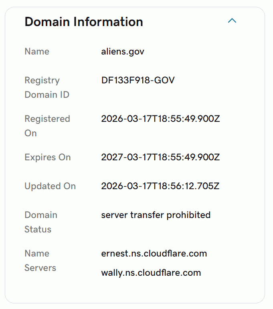Viewport: 273px width, 309px height.
Task: Click the aliens.gov domain name value
Action: (x=123, y=52)
